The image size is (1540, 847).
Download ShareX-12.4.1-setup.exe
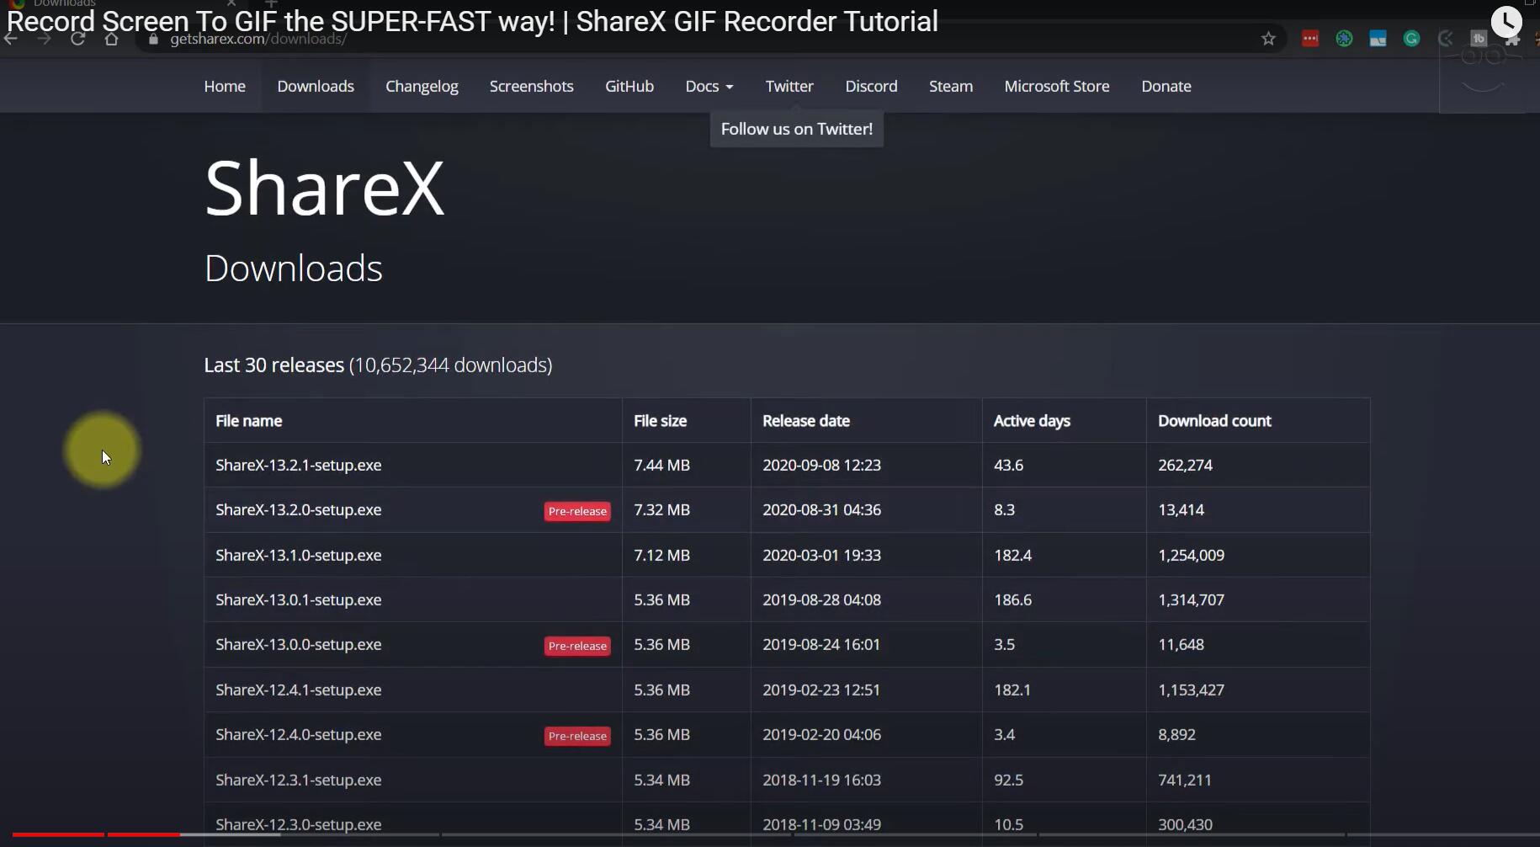pyautogui.click(x=299, y=690)
